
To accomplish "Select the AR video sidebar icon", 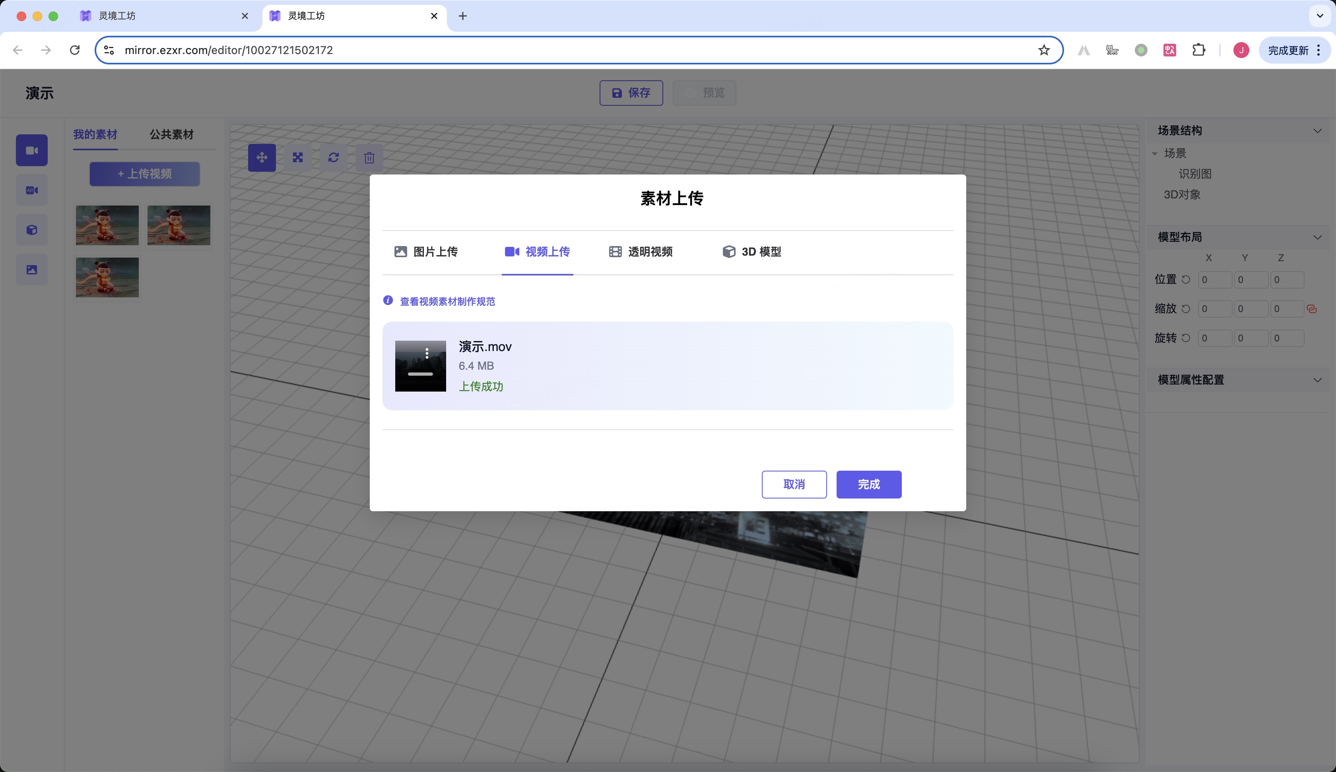I will pyautogui.click(x=32, y=190).
